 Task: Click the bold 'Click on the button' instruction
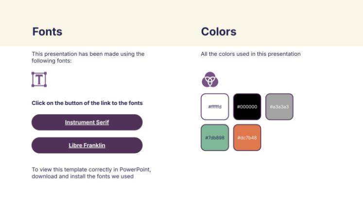tap(87, 103)
